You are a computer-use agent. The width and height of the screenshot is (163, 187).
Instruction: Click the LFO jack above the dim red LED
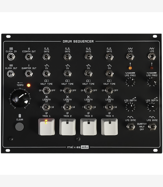[152, 57]
